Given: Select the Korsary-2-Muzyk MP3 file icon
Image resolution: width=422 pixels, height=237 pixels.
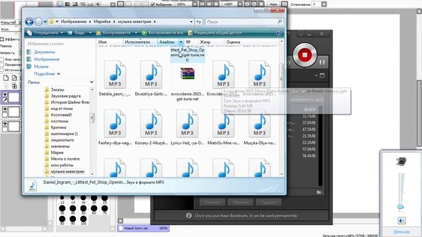Looking at the screenshot, I should pos(151,124).
